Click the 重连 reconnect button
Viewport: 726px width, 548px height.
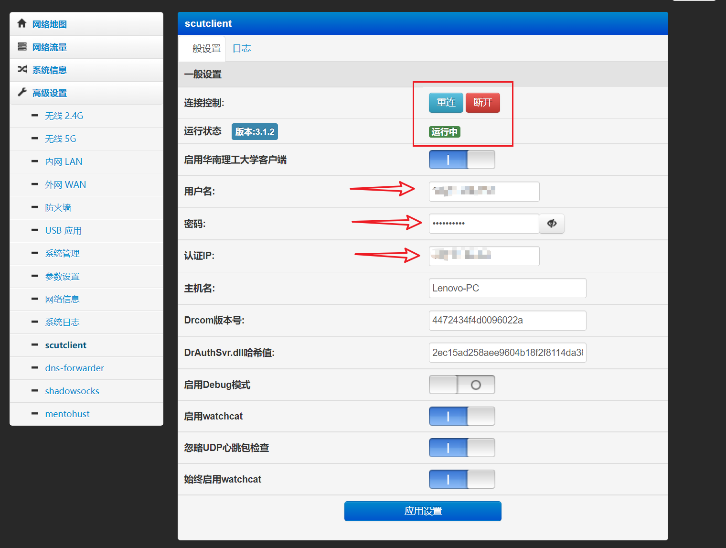coord(445,102)
